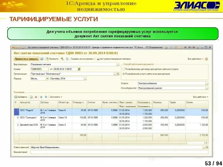Screen dimensions: 223x167
Task: Click the ellipsis button of Сентябрь 2014 field
Action: 85,79
